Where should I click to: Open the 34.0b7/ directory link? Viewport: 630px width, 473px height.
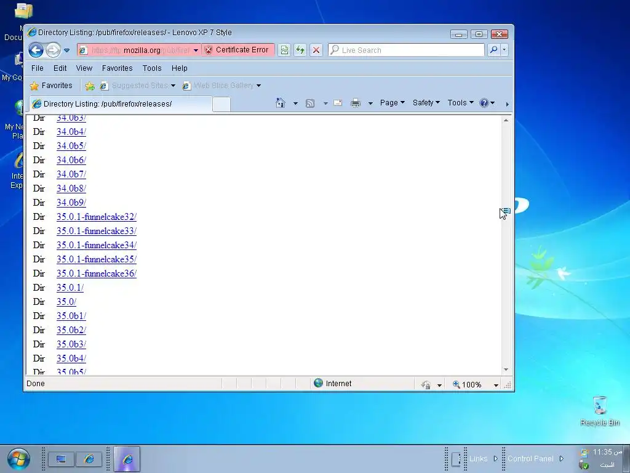click(71, 174)
